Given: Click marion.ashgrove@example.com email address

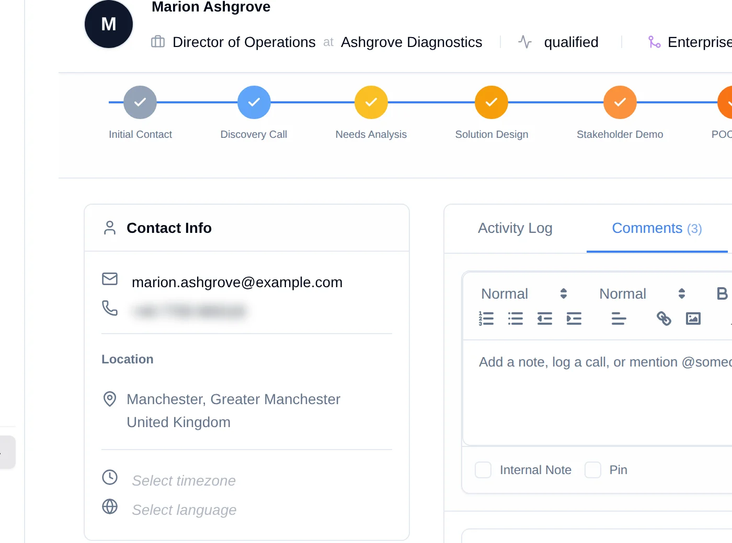Looking at the screenshot, I should pos(237,282).
